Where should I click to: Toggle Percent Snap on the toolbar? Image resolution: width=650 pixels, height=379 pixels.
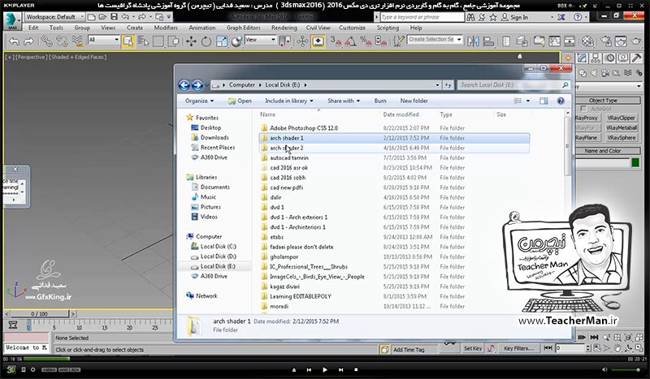click(x=366, y=41)
